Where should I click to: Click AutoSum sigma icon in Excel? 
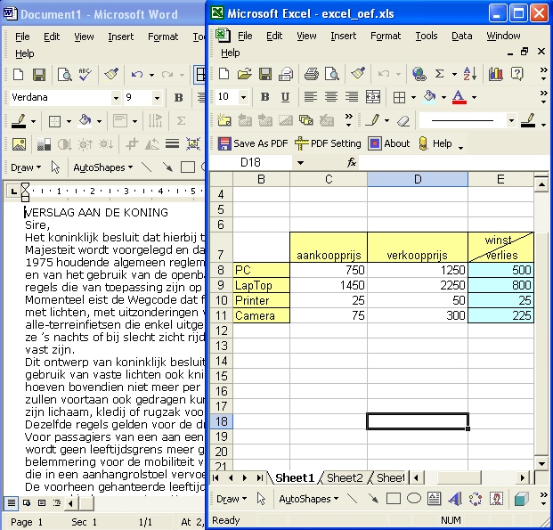[439, 74]
